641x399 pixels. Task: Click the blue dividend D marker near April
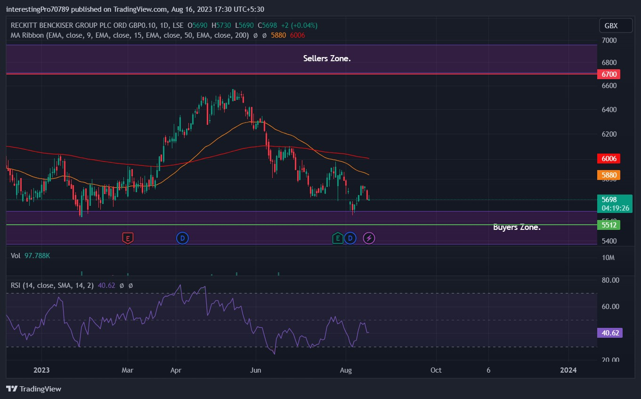tap(183, 238)
